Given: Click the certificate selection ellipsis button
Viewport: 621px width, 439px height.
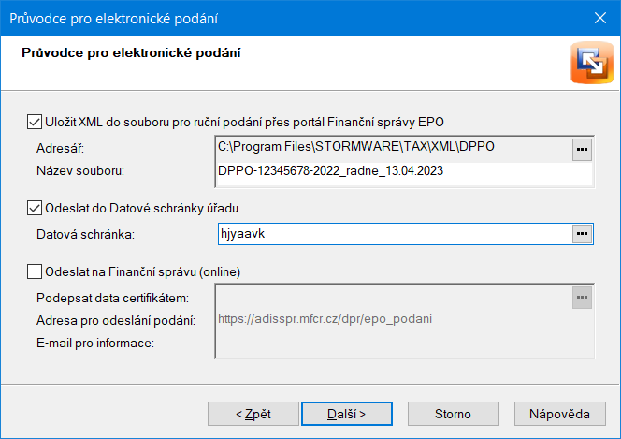Looking at the screenshot, I should (x=582, y=298).
